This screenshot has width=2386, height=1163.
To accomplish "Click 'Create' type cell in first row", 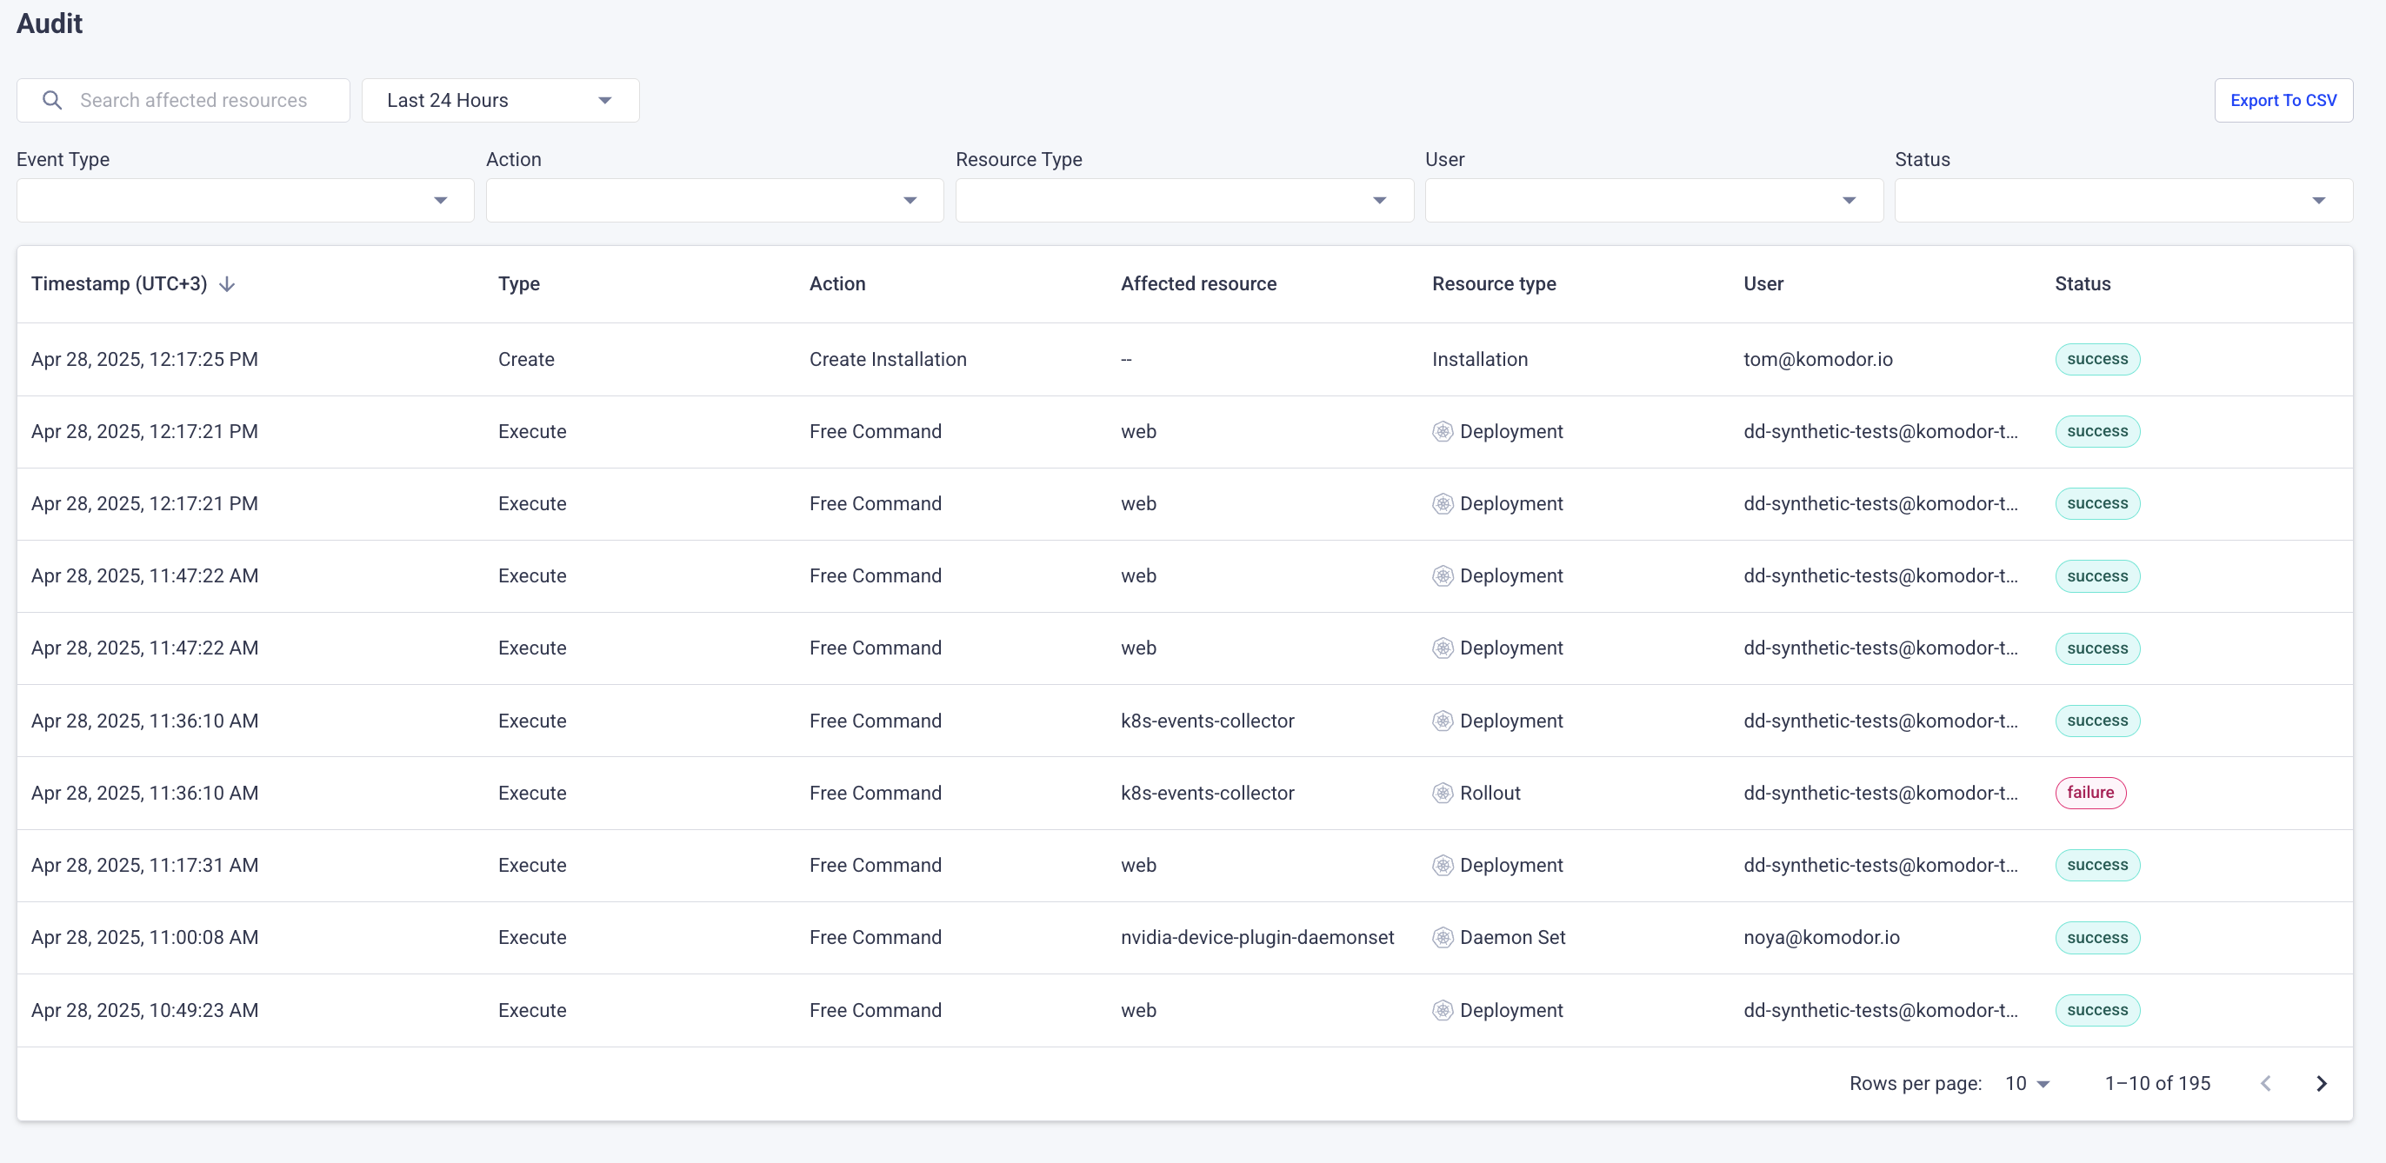I will (x=526, y=359).
